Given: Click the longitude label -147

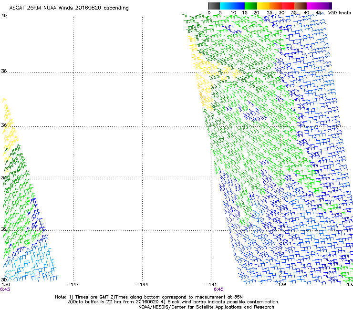Looking at the screenshot, I should point(73,285).
